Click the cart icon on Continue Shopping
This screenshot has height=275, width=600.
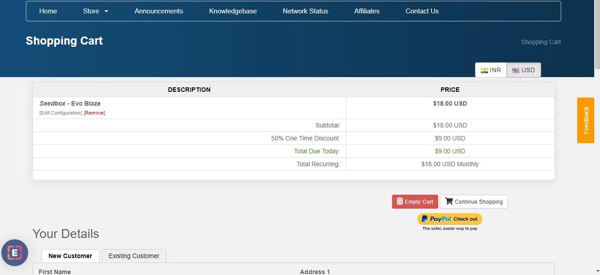click(x=449, y=201)
